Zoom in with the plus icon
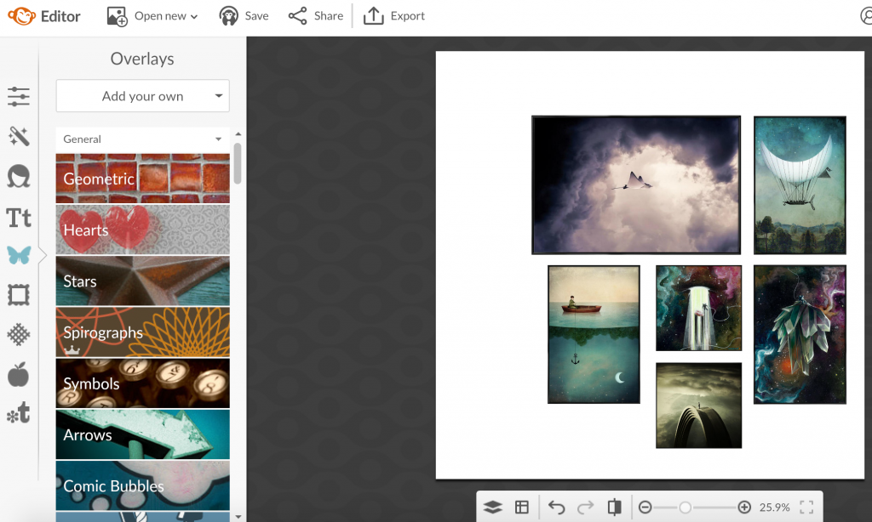The image size is (872, 522). 744,507
